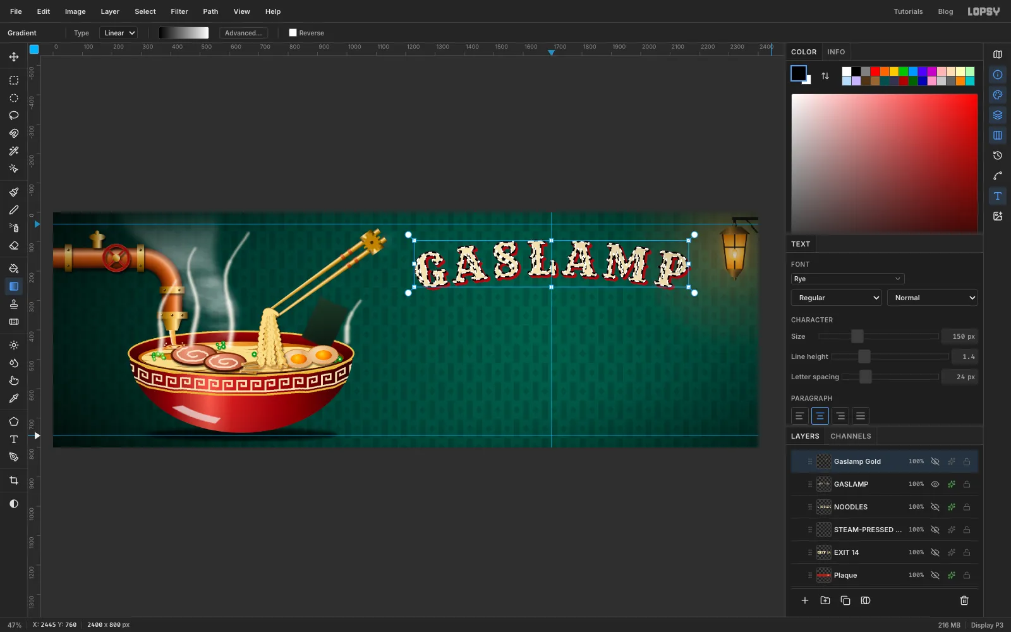This screenshot has width=1011, height=632.
Task: Select the Eyedropper tool
Action: (14, 398)
